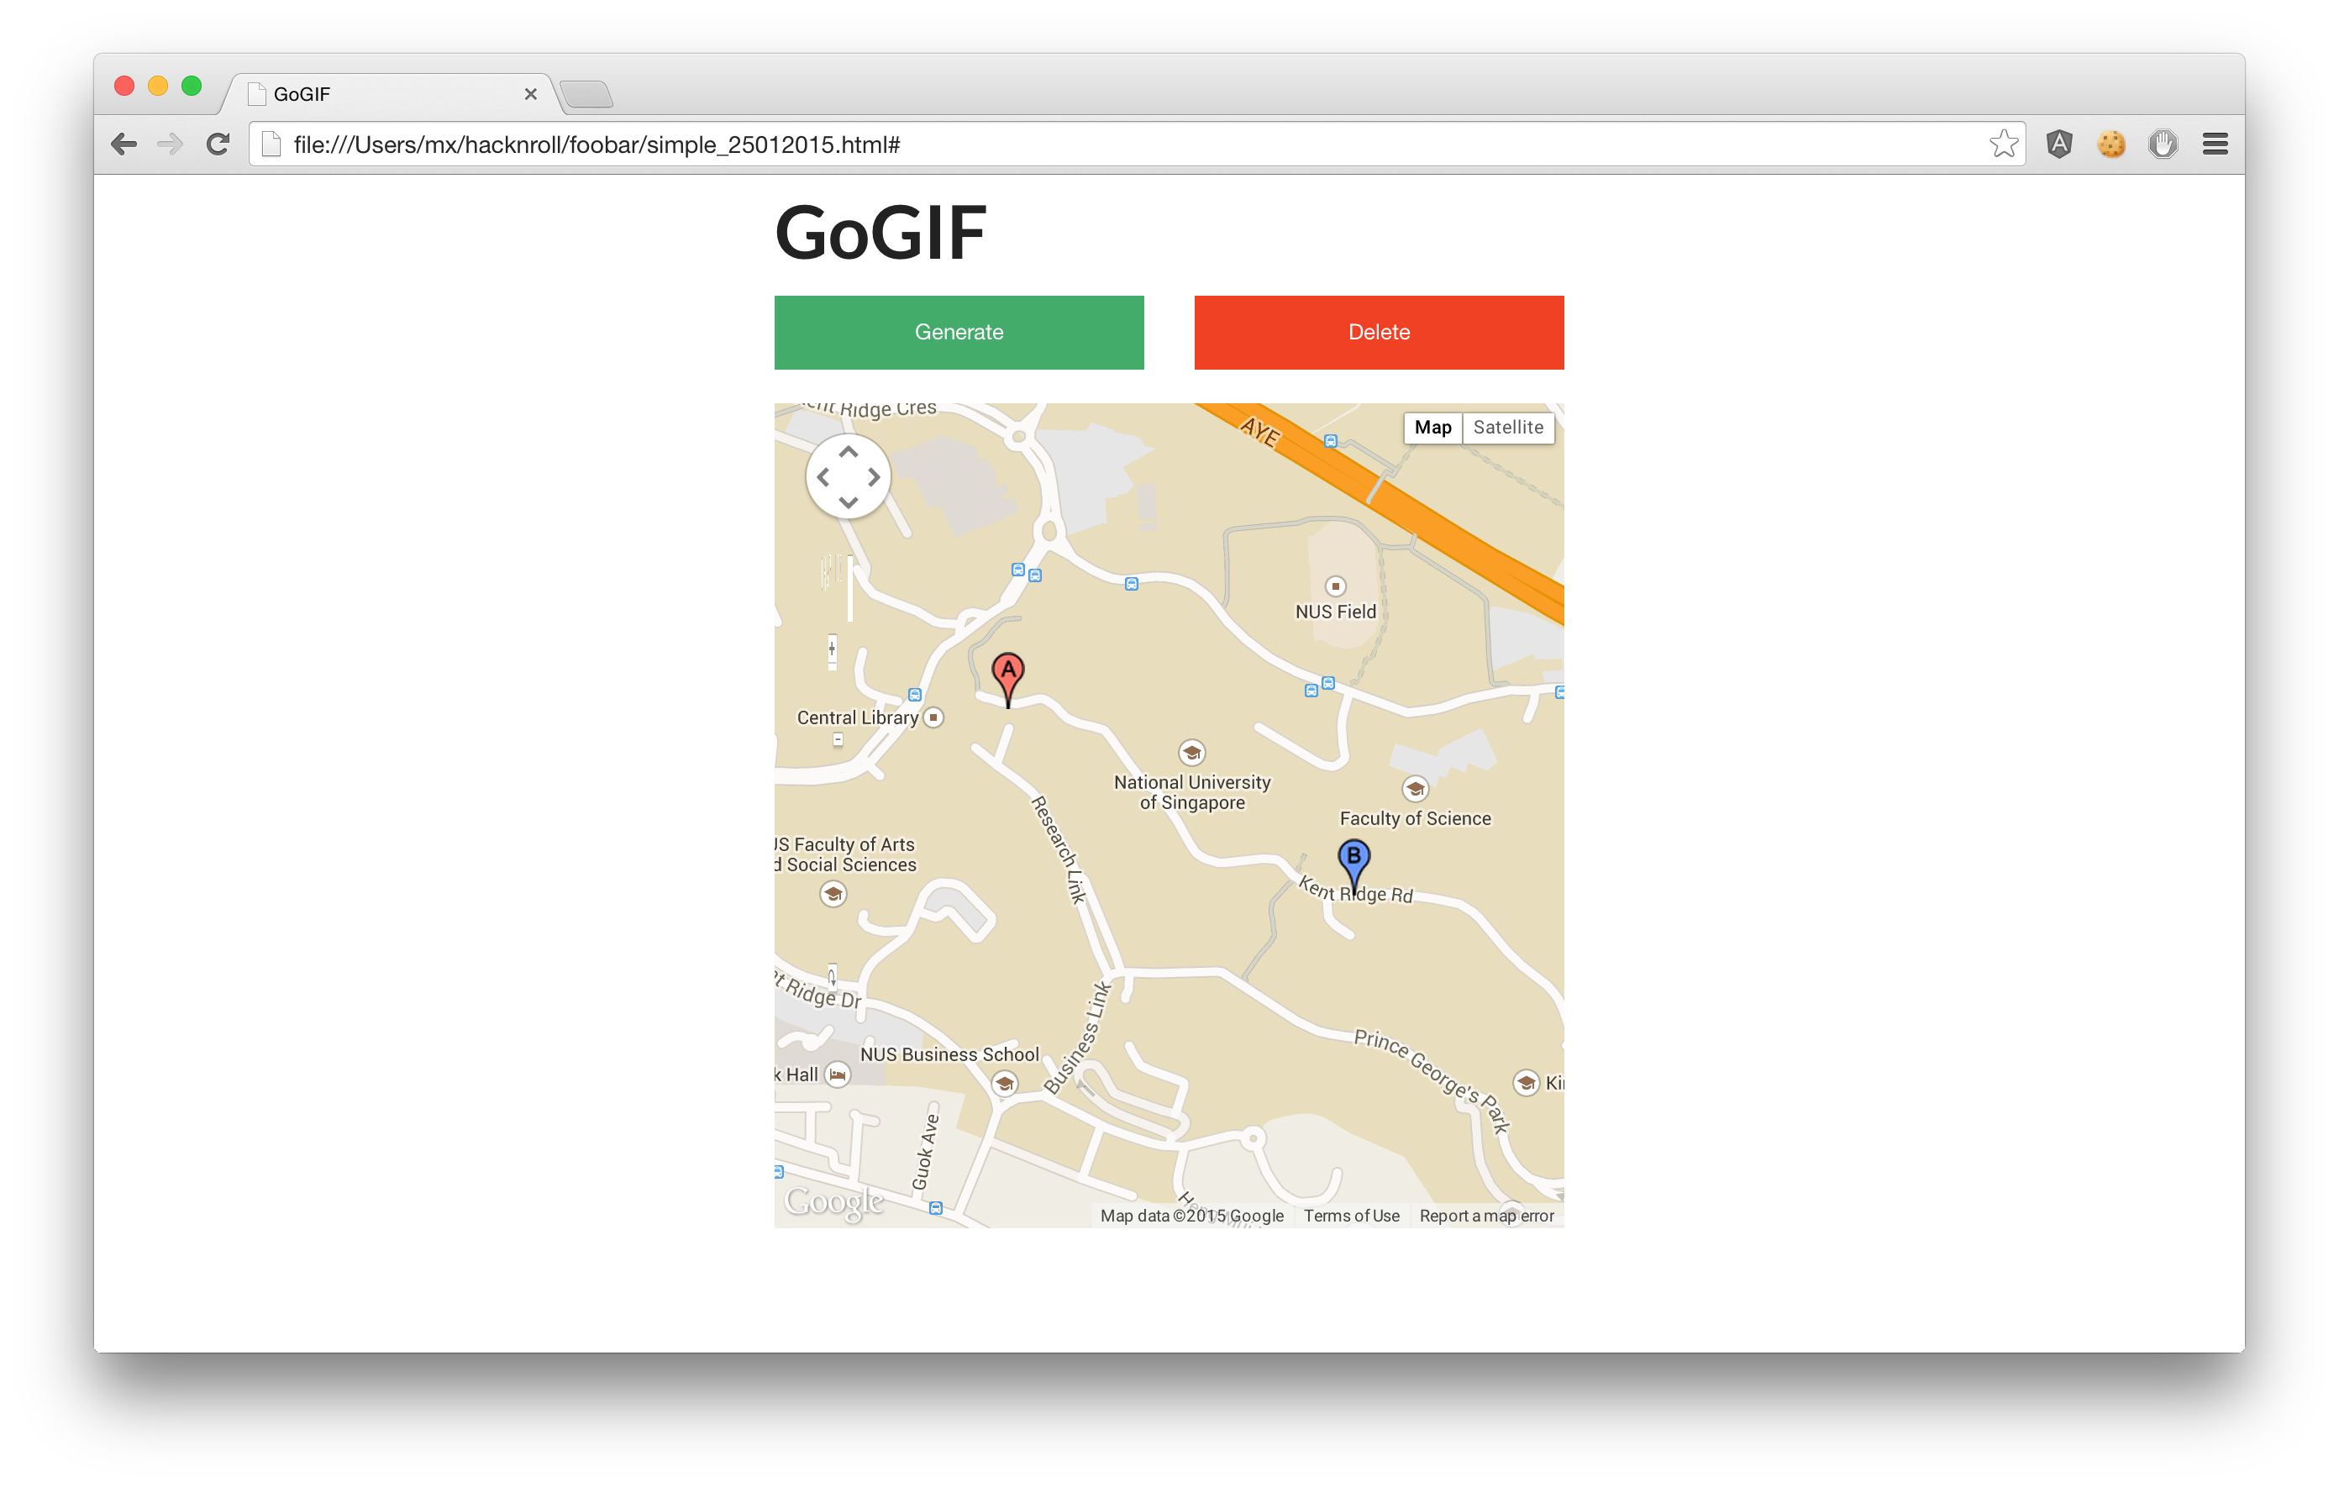Click the Central Library place icon
This screenshot has height=1487, width=2339.
[933, 717]
